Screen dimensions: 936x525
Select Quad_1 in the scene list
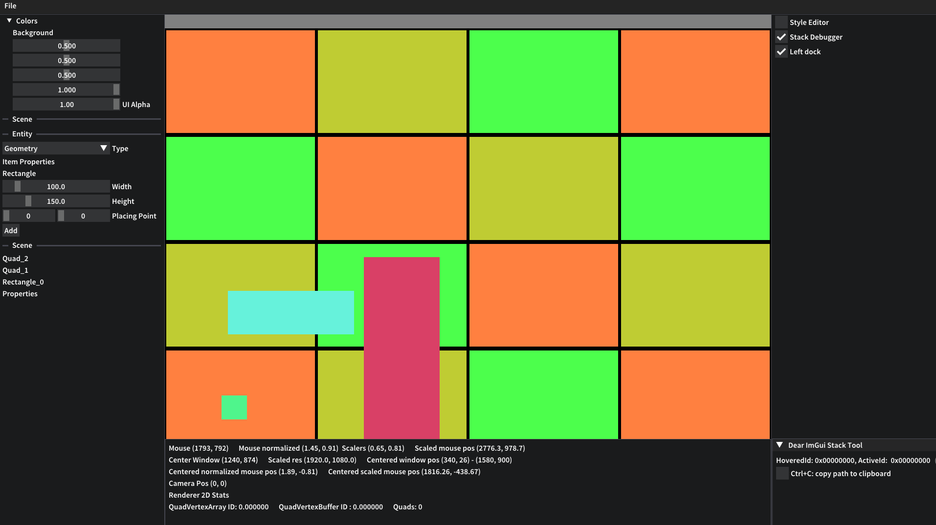(15, 270)
